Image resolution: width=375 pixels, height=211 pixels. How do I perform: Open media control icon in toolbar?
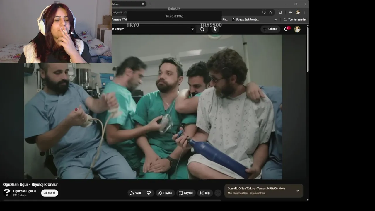coord(291,12)
